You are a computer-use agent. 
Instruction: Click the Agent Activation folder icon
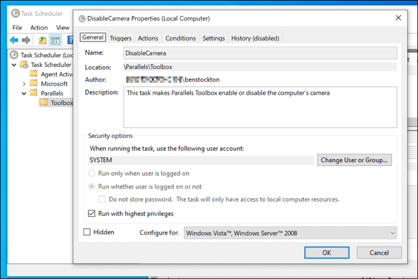pyautogui.click(x=34, y=74)
